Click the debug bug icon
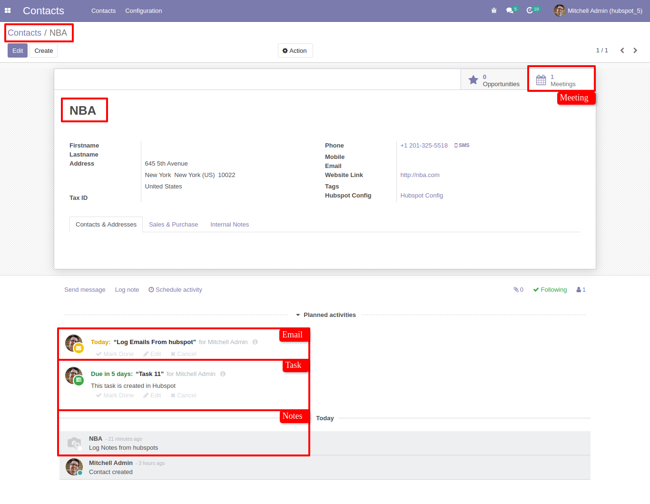650x504 pixels. coord(494,10)
